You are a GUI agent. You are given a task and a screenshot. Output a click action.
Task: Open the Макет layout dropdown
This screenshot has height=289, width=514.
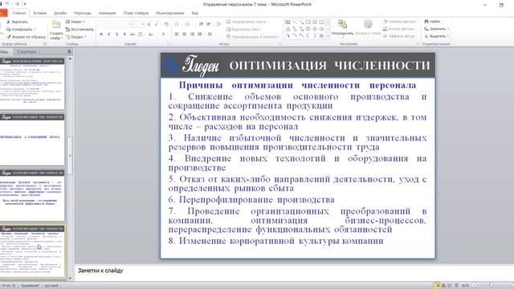pos(75,22)
